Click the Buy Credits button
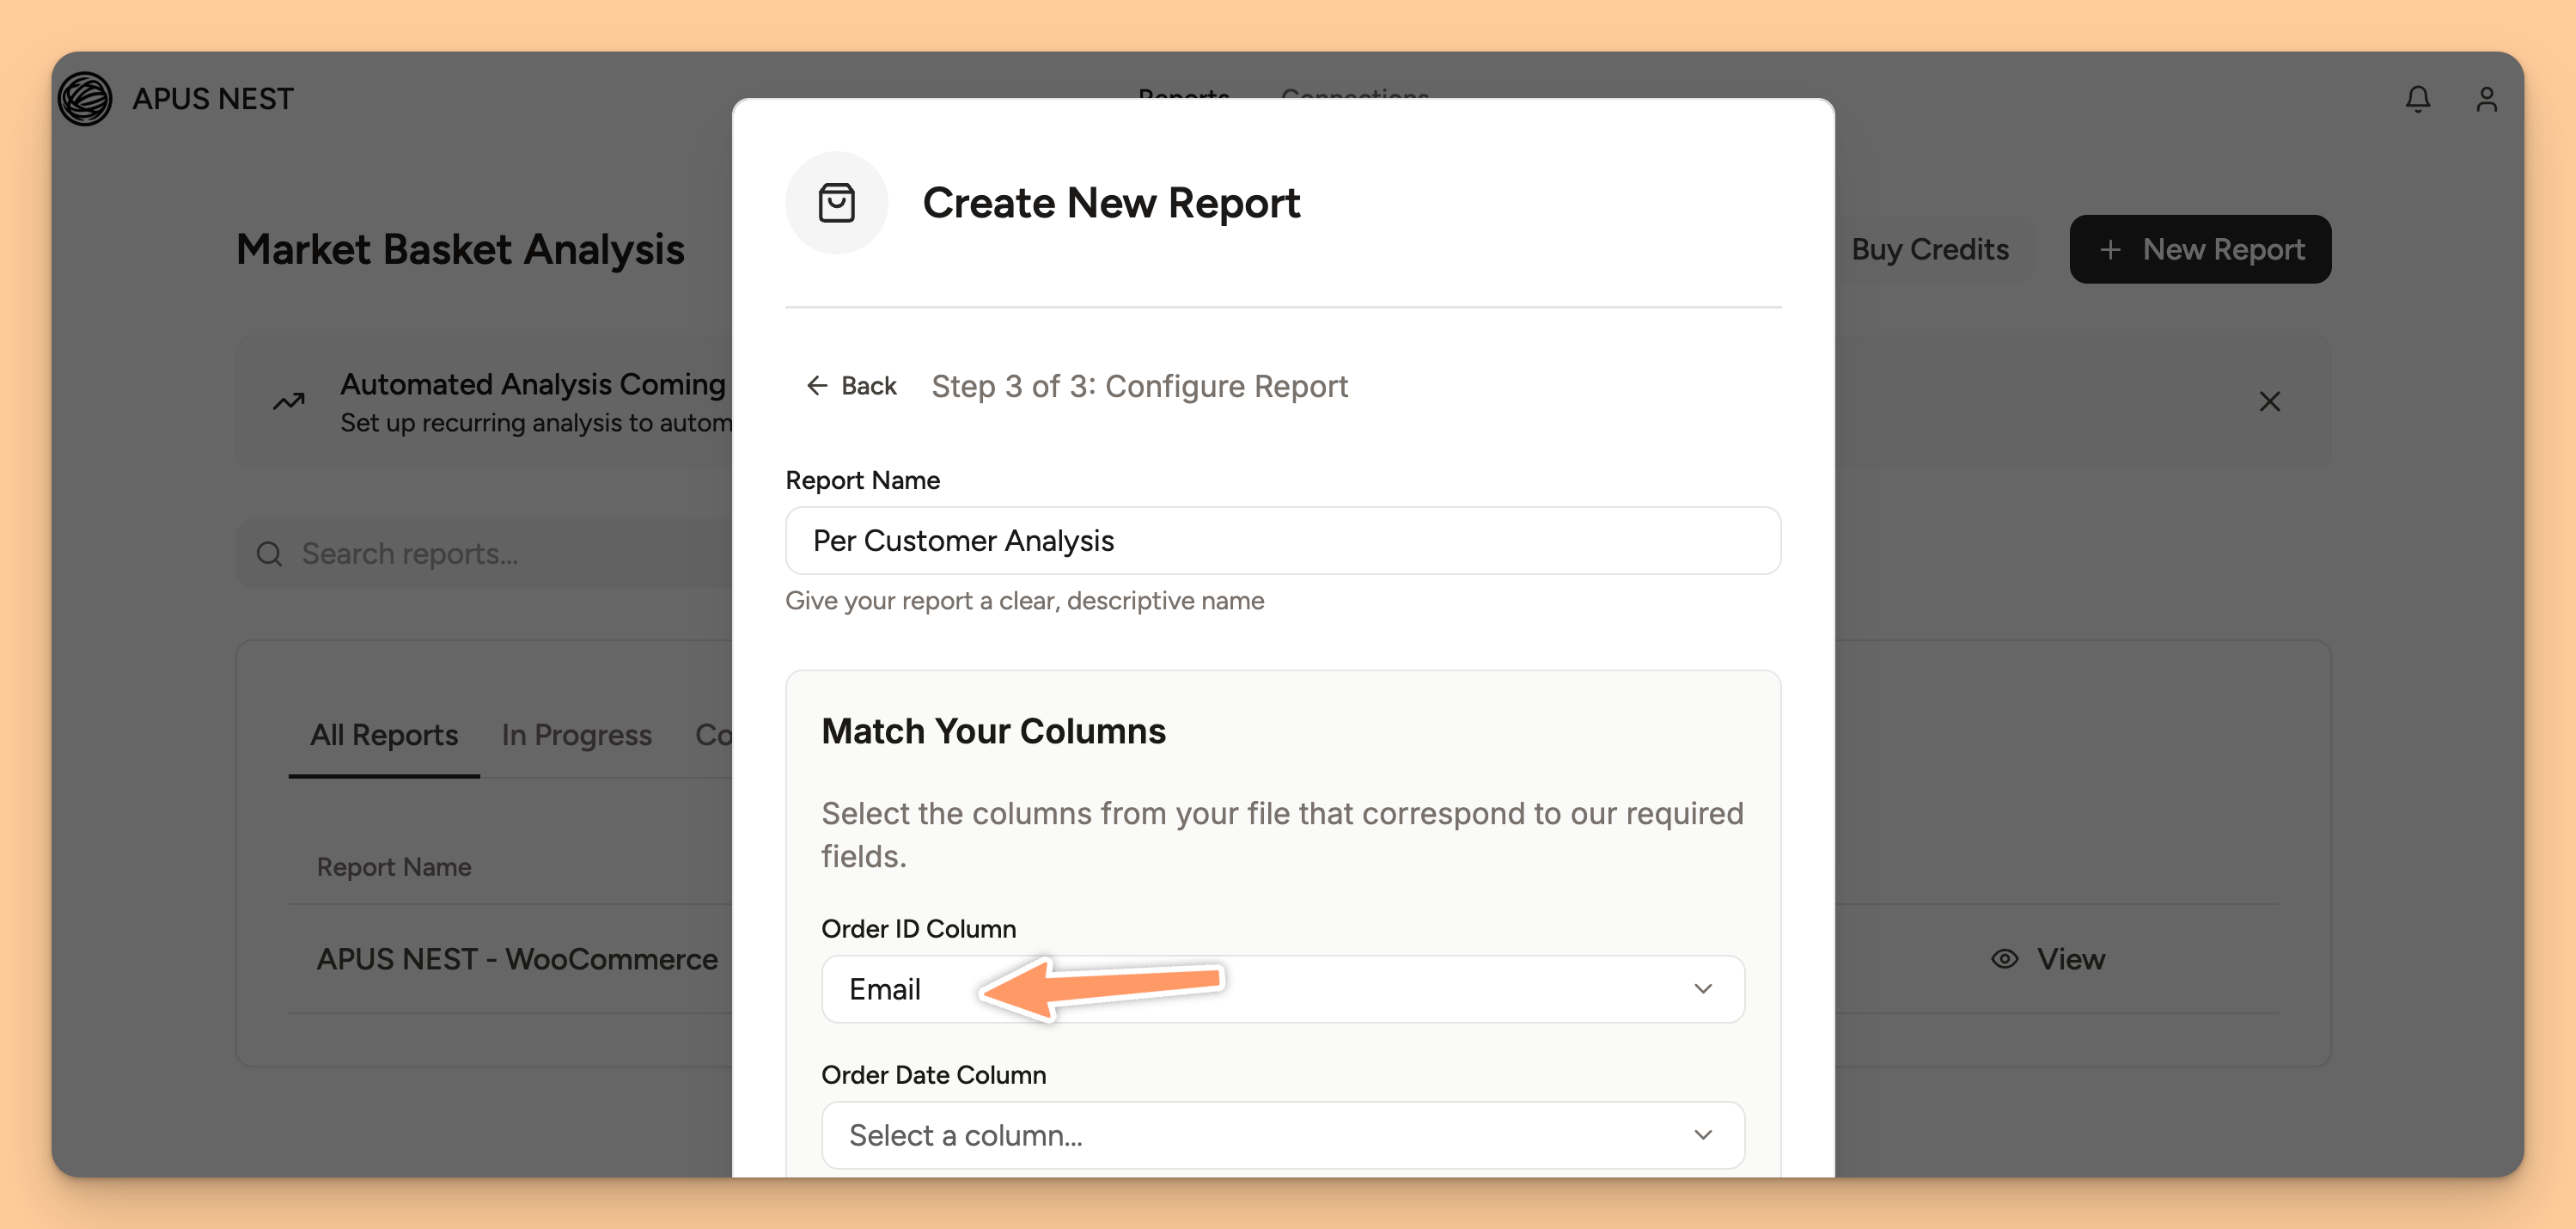This screenshot has width=2576, height=1229. (1930, 249)
